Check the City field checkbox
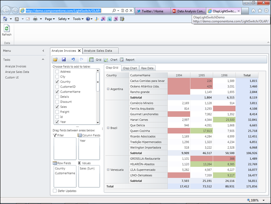The height and width of the screenshot is (204, 271). point(57,76)
